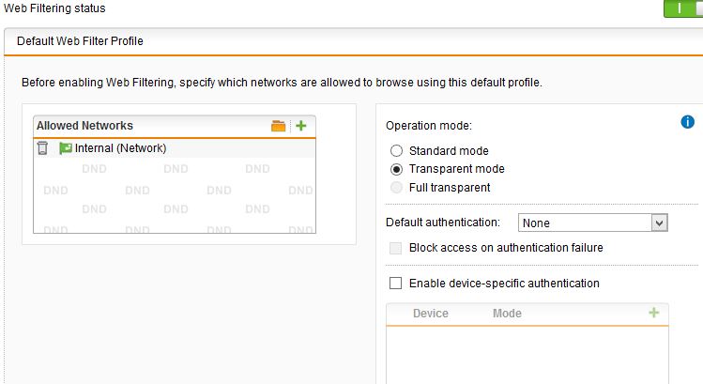The image size is (703, 384).
Task: Click the green network icon beside Internal
Action: (x=66, y=148)
